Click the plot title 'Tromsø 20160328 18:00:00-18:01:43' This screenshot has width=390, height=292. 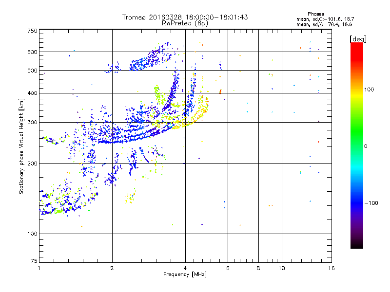(185, 17)
